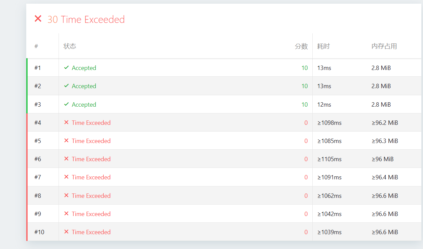Image resolution: width=423 pixels, height=249 pixels.
Task: Open Time Exceeded status of test #5
Action: coord(91,141)
